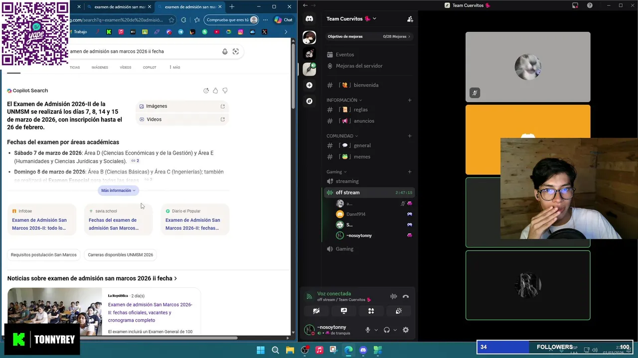
Task: Open the Copilot Chat button in Edge
Action: coord(284,20)
